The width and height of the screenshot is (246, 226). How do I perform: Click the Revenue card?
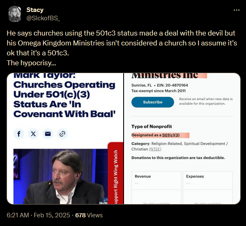(156, 188)
